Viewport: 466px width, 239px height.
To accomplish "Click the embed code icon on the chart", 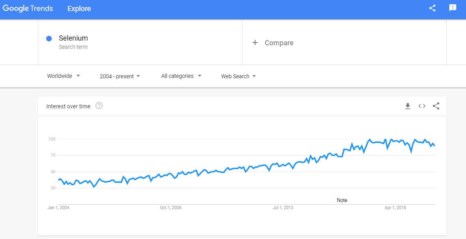I will click(x=422, y=106).
